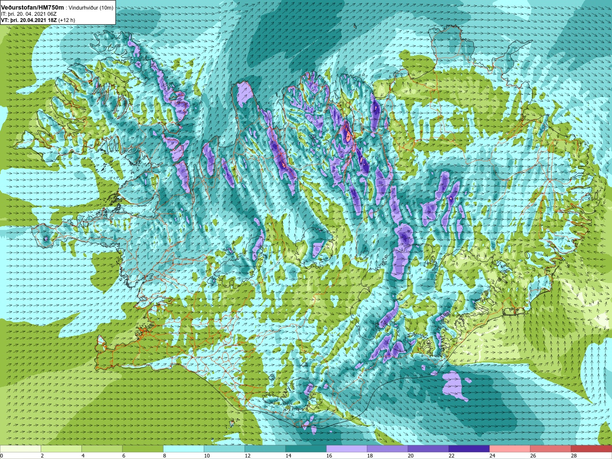612x459 pixels.
Task: Click the VT: þri. 20.04.2021 18Z line
Action: pyautogui.click(x=28, y=20)
